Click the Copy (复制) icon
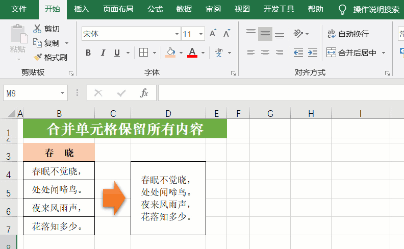This screenshot has width=404, height=249. pos(37,43)
